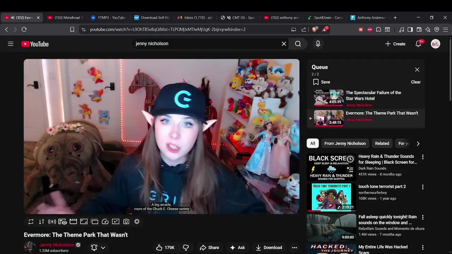Open account avatar menu

[435, 44]
